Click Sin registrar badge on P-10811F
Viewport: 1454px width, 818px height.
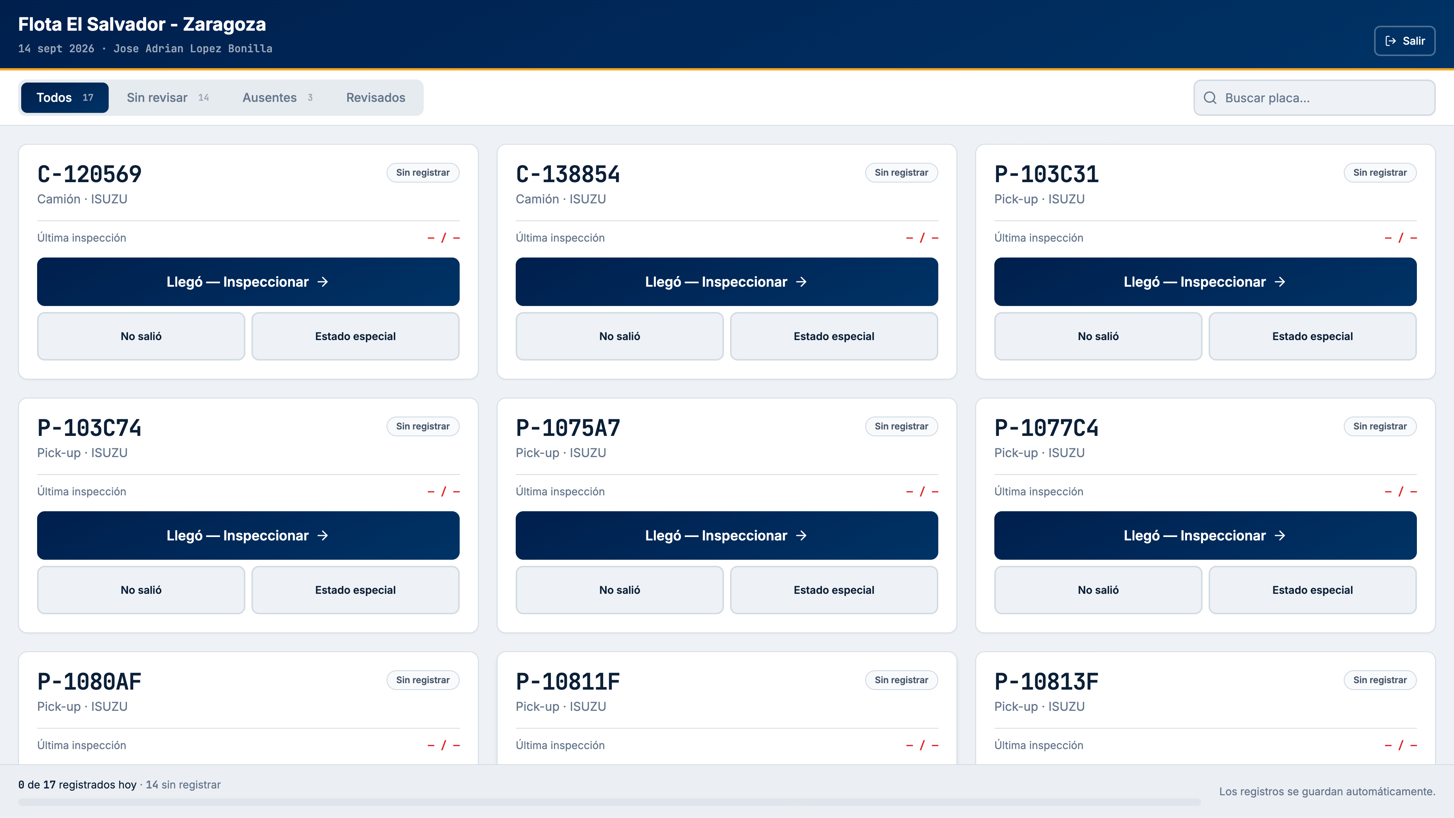tap(902, 680)
